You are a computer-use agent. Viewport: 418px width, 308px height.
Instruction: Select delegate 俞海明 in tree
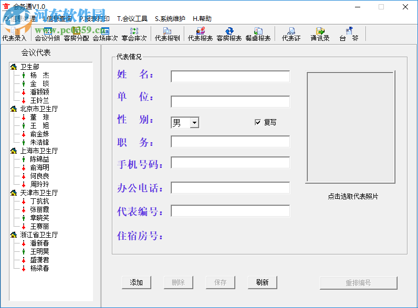pyautogui.click(x=39, y=167)
